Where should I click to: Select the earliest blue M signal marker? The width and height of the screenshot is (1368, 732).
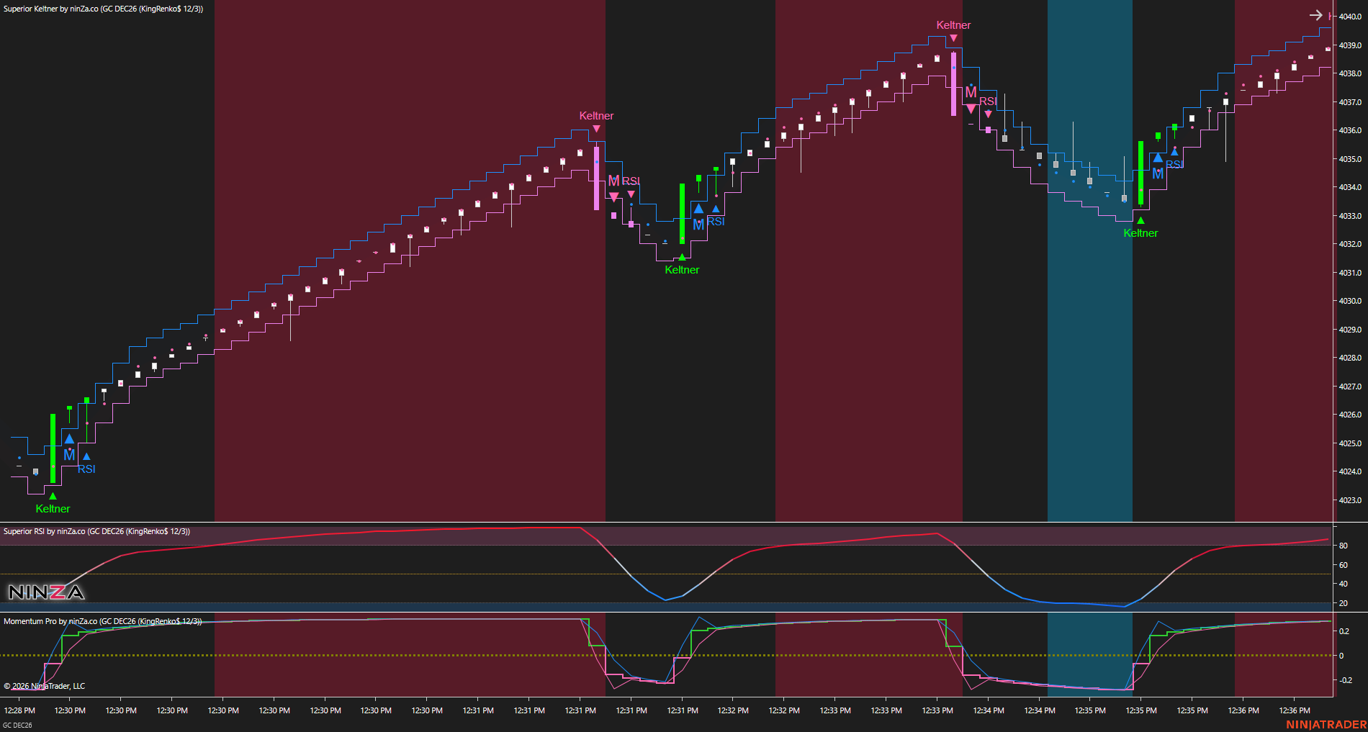coord(69,455)
